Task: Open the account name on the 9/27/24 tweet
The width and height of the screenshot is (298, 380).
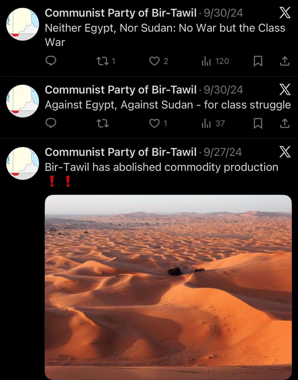Action: [121, 152]
